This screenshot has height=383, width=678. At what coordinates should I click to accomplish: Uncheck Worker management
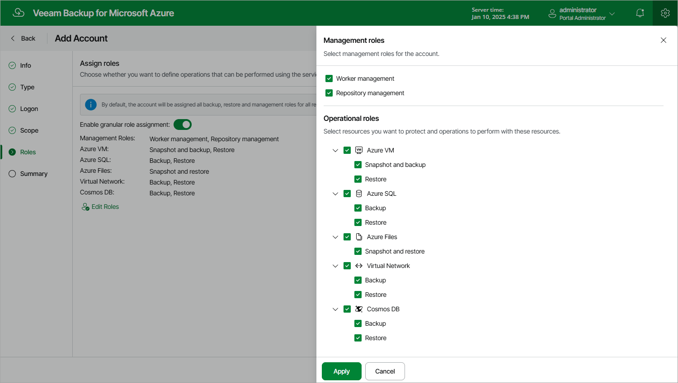click(329, 78)
